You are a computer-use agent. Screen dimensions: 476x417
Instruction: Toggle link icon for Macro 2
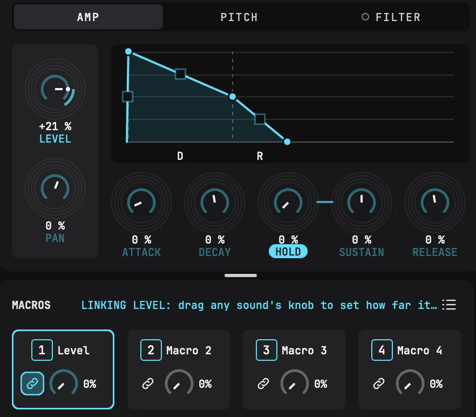coord(148,384)
